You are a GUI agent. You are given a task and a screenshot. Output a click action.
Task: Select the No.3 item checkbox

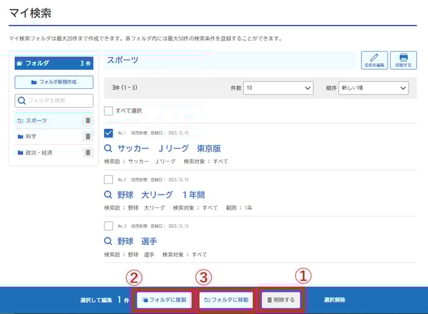(x=109, y=226)
